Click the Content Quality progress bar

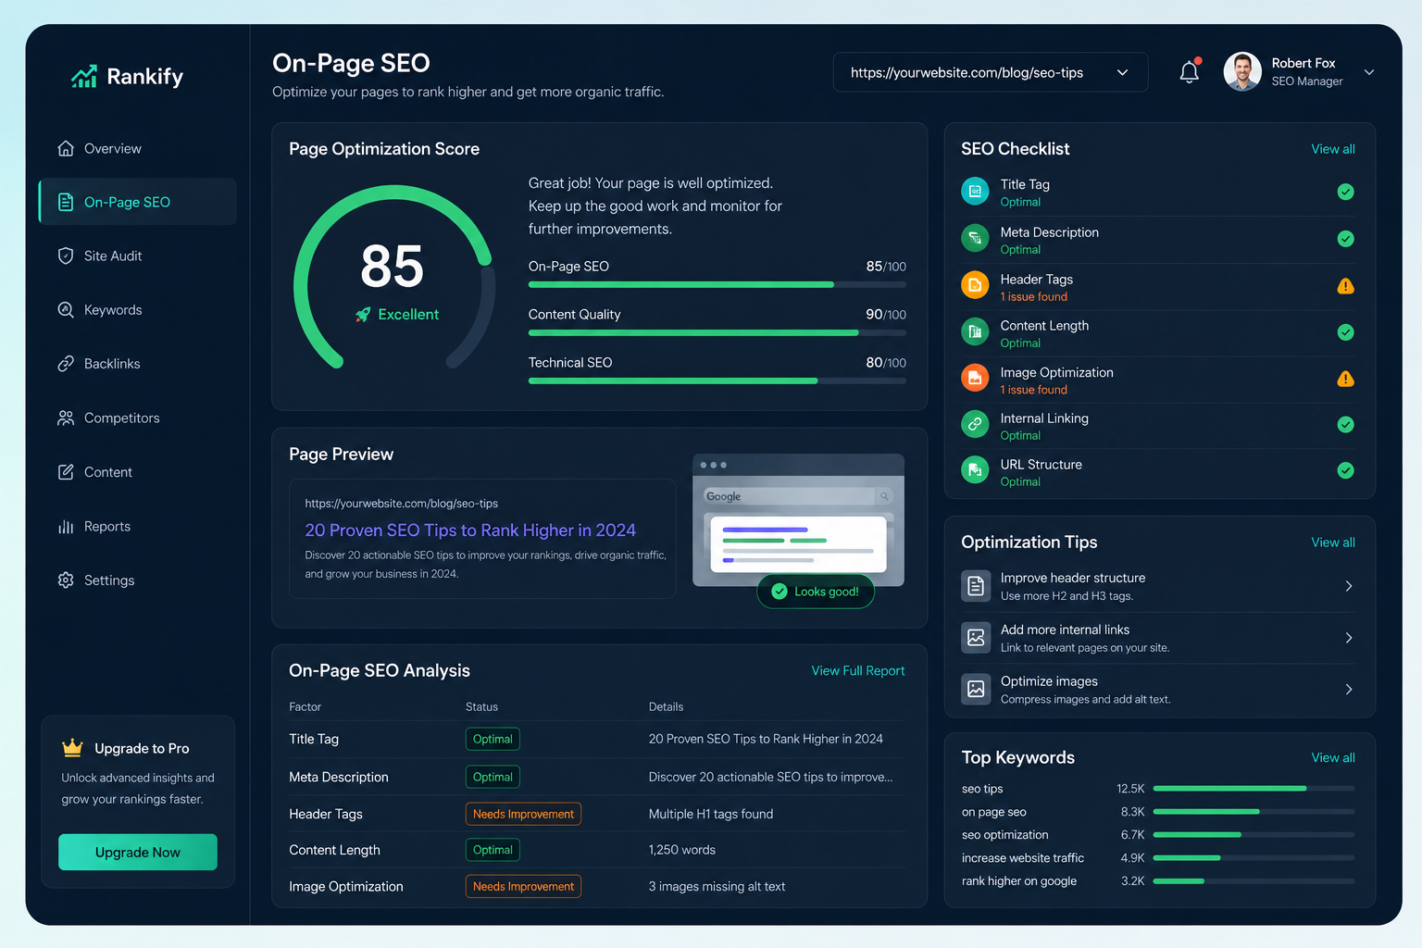click(x=717, y=332)
